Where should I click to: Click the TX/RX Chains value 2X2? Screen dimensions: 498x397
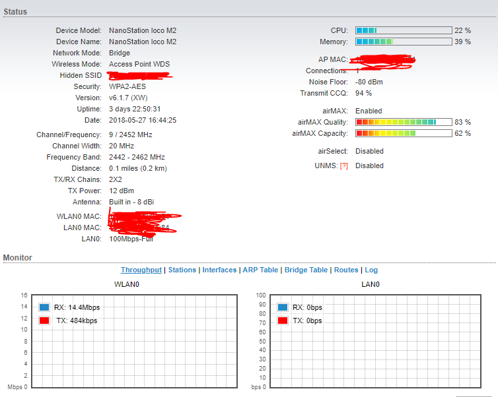[x=116, y=179]
